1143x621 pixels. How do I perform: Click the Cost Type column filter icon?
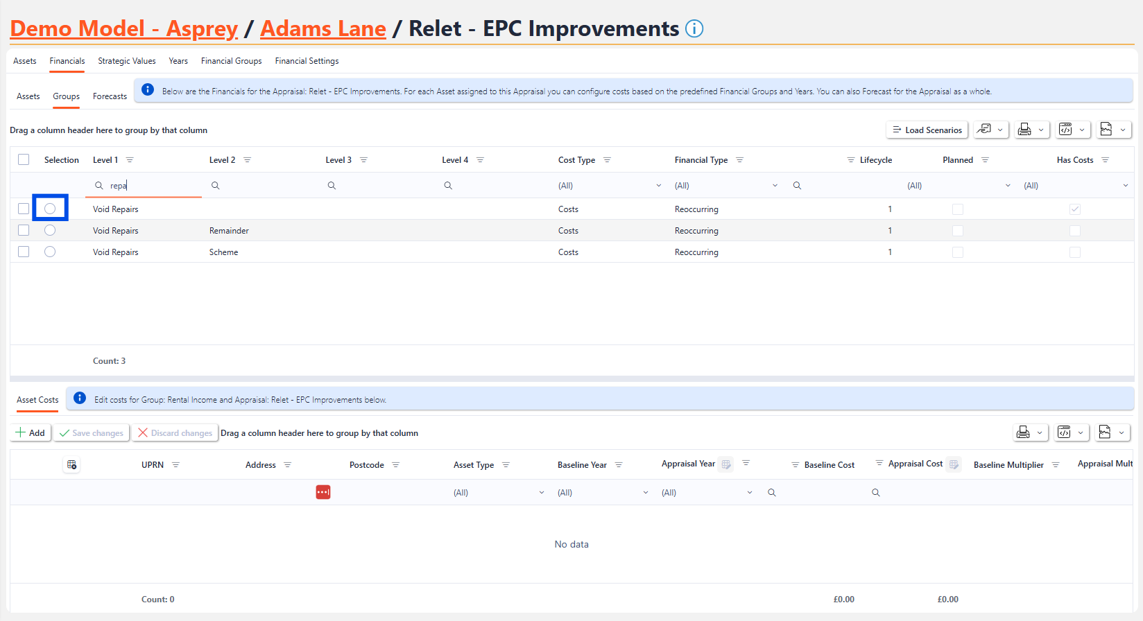point(607,160)
